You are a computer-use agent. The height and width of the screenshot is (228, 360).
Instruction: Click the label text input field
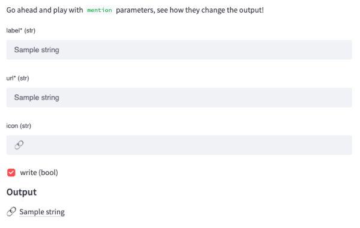pos(179,50)
